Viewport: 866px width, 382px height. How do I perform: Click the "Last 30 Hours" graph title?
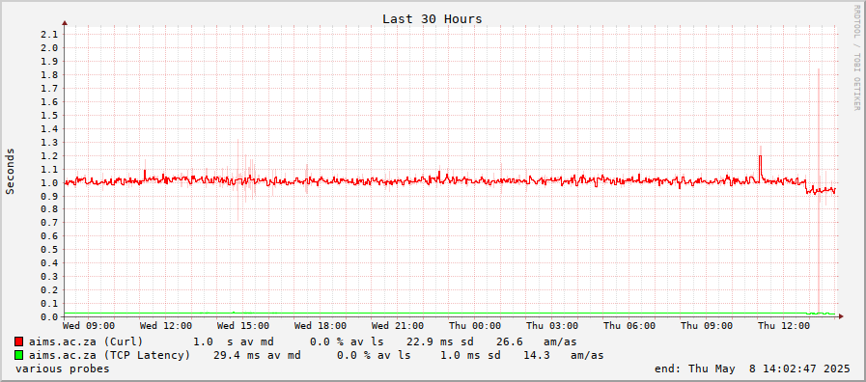[433, 18]
